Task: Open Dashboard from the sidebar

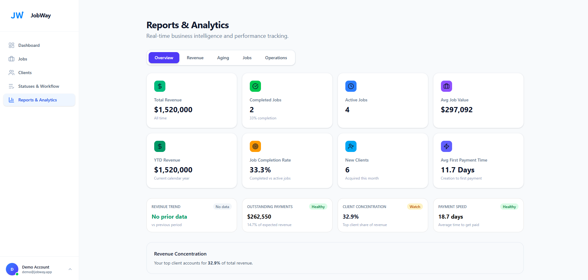Action: 29,45
